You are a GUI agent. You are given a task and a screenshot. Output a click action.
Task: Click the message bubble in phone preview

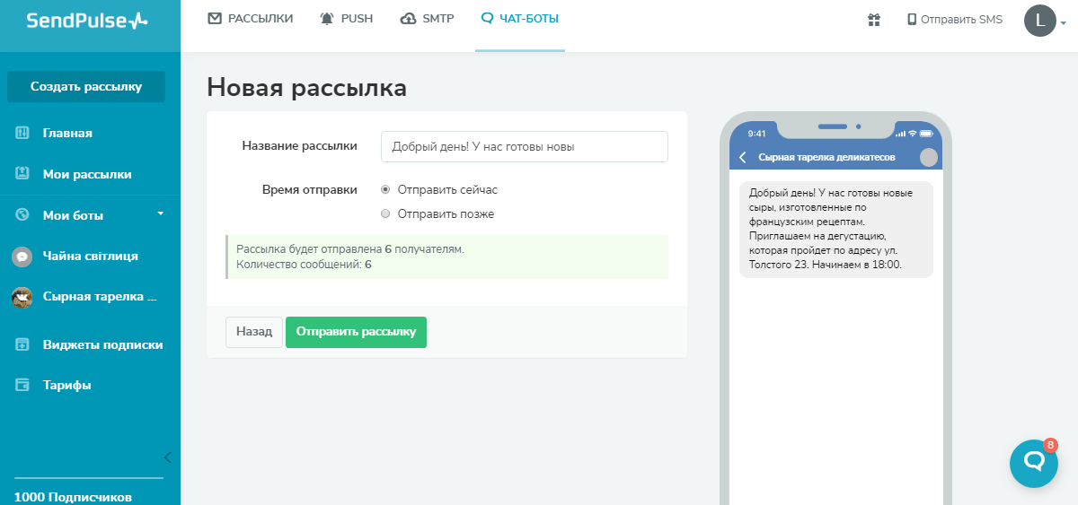[836, 230]
